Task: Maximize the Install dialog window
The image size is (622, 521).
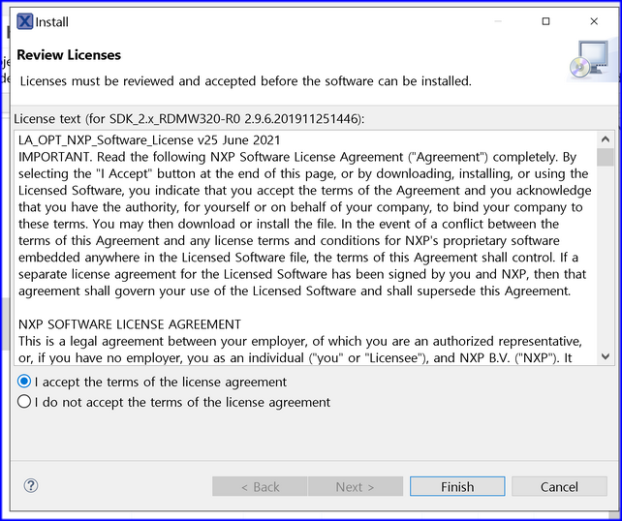Action: pyautogui.click(x=545, y=21)
